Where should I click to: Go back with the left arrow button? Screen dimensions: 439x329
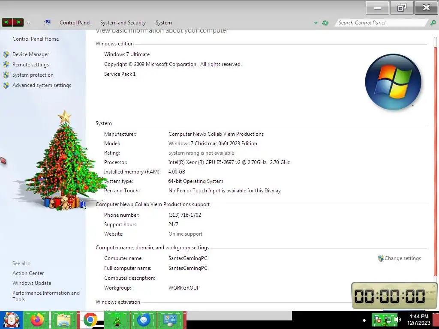7,22
